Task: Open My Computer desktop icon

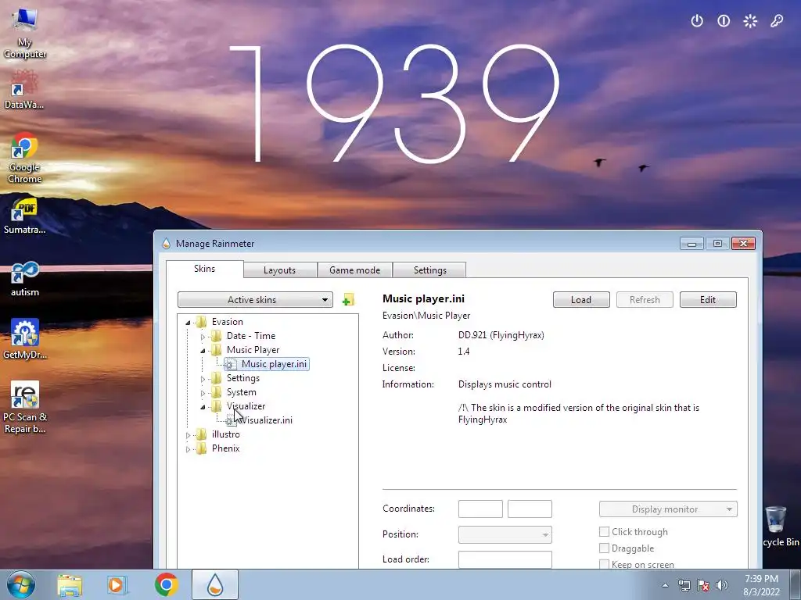Action: click(24, 31)
